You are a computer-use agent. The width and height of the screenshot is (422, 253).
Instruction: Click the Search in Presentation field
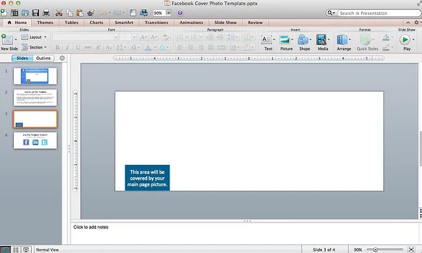pyautogui.click(x=378, y=13)
